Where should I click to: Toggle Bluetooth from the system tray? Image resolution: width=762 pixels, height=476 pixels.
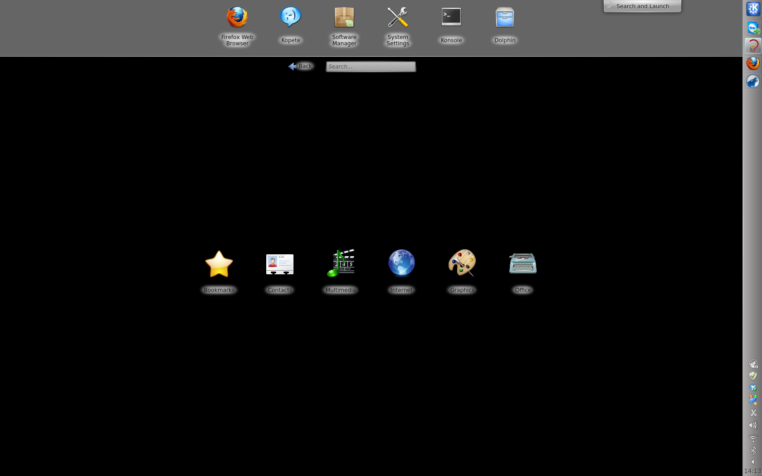pyautogui.click(x=753, y=451)
